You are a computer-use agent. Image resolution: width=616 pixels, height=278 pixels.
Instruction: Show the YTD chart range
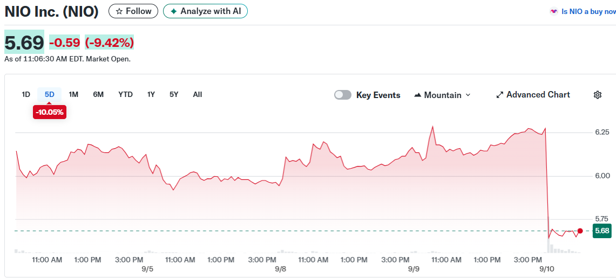point(126,94)
